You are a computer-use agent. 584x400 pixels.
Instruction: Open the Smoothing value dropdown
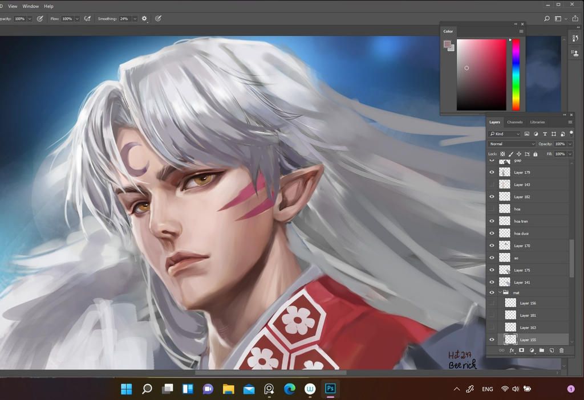pyautogui.click(x=135, y=19)
